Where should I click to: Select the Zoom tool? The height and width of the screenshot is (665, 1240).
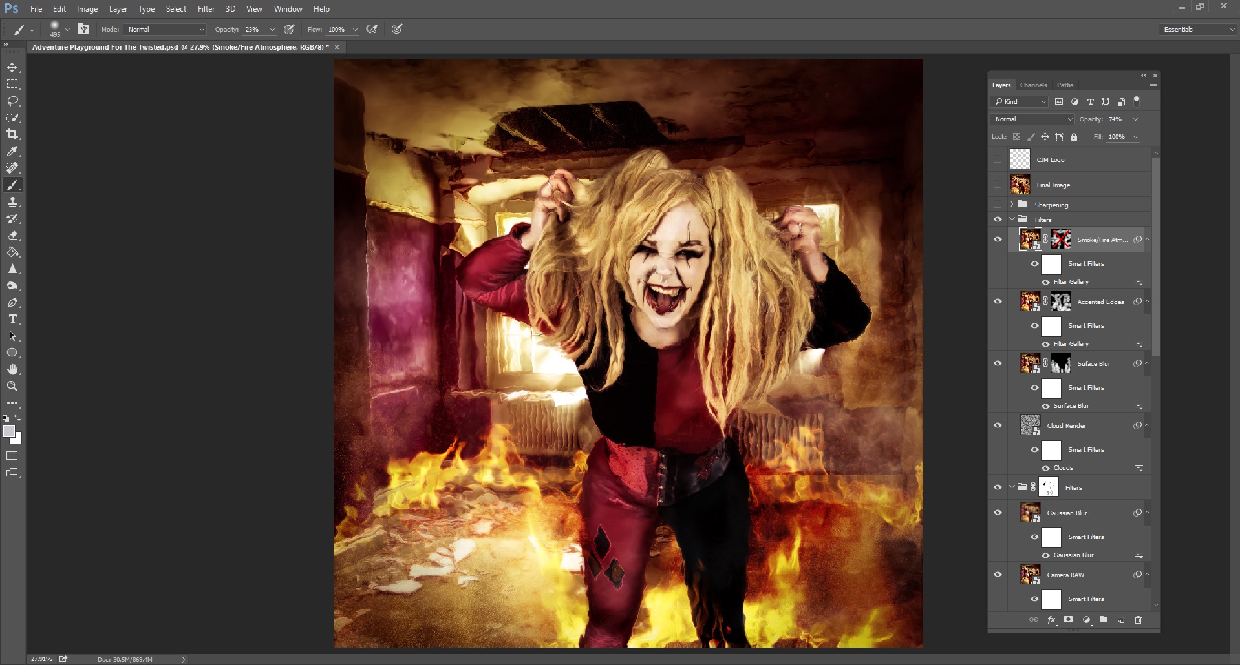(12, 386)
